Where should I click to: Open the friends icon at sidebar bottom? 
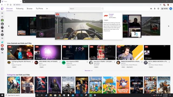coord(2,53)
